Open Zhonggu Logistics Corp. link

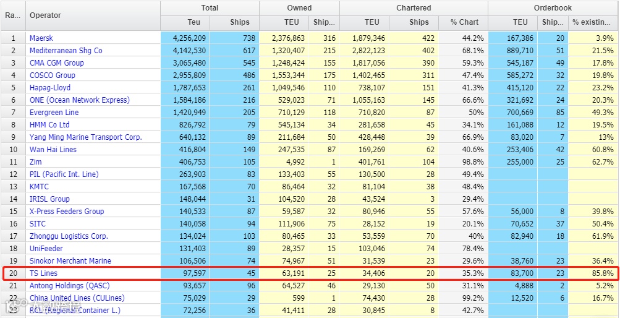(69, 236)
